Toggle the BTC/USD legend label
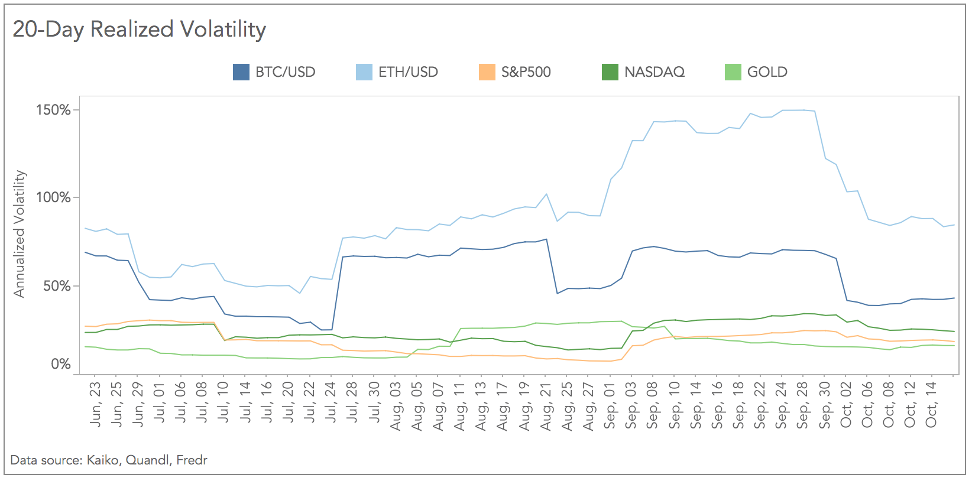This screenshot has height=481, width=972. (286, 72)
